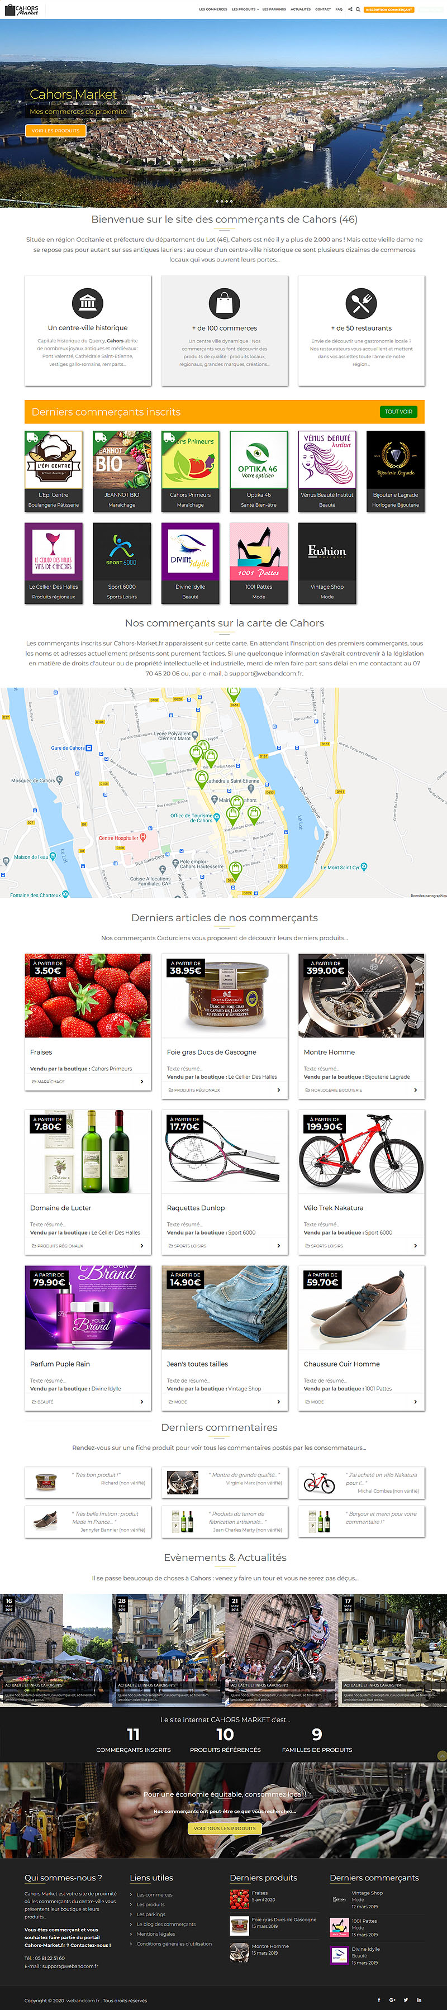Select the first carousel dot in the hero slider
The width and height of the screenshot is (447, 2010).
(217, 201)
